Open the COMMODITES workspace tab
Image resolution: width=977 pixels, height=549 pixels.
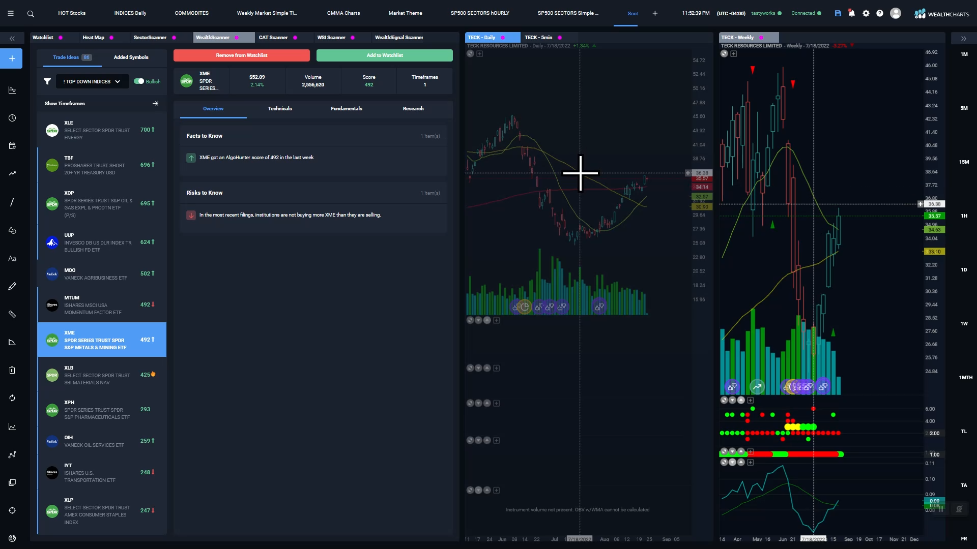pos(192,13)
